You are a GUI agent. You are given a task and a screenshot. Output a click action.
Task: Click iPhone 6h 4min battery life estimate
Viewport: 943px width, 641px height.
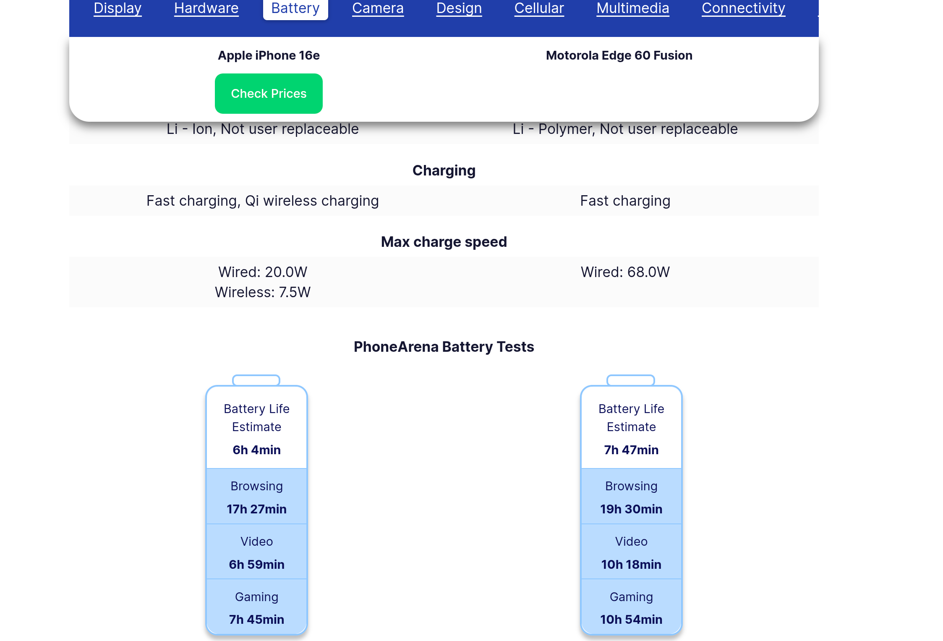pos(256,450)
